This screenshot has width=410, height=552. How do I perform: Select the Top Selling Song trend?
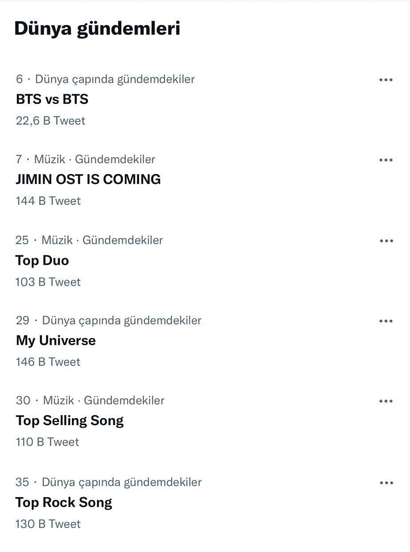click(69, 420)
